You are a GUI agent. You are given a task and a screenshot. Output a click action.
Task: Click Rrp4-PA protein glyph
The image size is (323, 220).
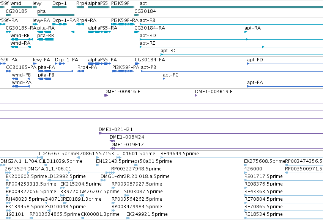80,71
